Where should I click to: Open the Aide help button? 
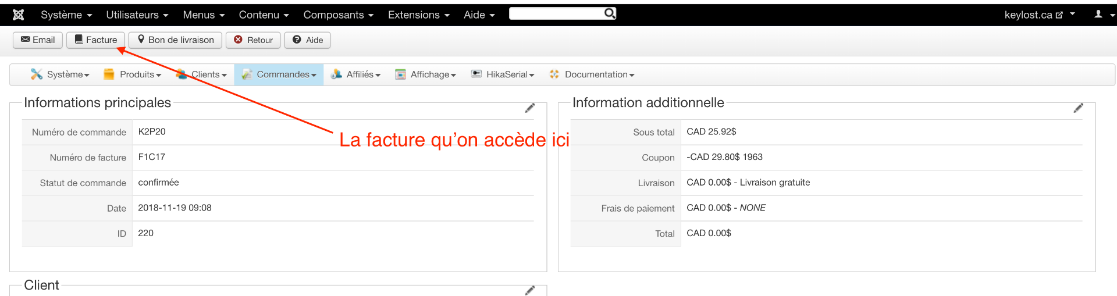coord(308,40)
